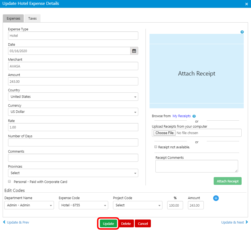Click the blue plus icon to add code row
251x230 pixels.
(x=216, y=198)
